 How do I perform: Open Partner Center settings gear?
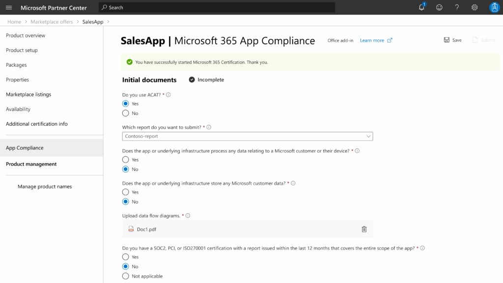pos(474,7)
